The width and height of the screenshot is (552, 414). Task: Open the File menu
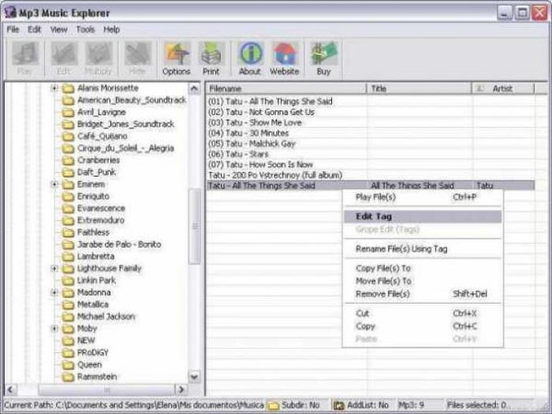(13, 29)
